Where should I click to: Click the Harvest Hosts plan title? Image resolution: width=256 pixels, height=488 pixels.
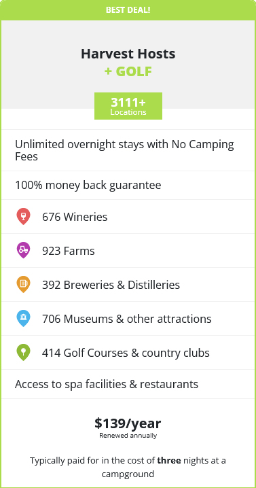tap(128, 54)
